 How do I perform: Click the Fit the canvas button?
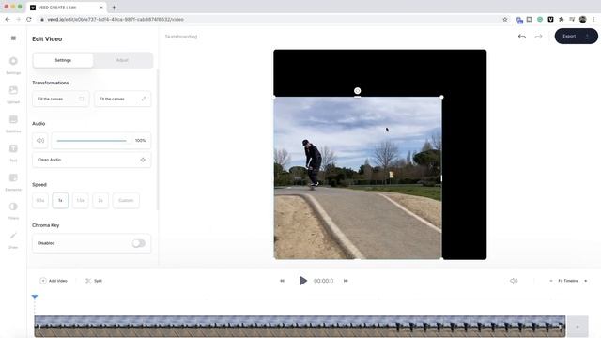(x=122, y=99)
